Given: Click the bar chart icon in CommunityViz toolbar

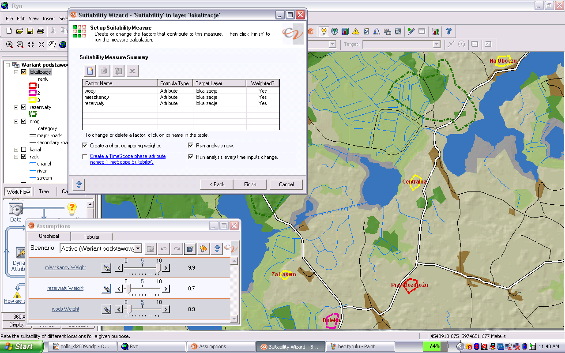Looking at the screenshot, I should (345, 31).
